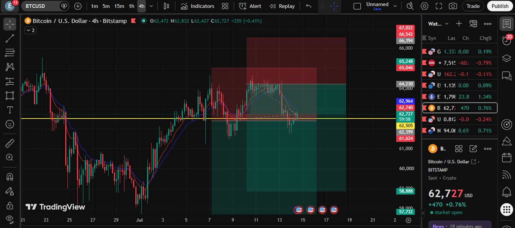Toggle the flag on the 7,515 watchlist row

coord(425,63)
